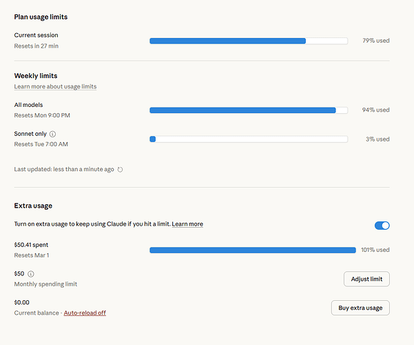Screen dimensions: 414x345
Task: Click the Sonnet only usage bar
Action: pyautogui.click(x=249, y=139)
